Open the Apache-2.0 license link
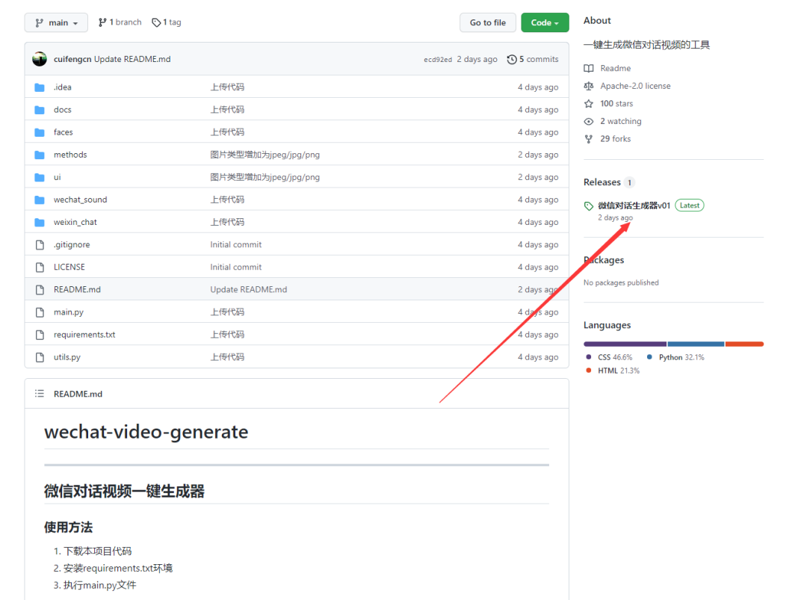 coord(635,86)
